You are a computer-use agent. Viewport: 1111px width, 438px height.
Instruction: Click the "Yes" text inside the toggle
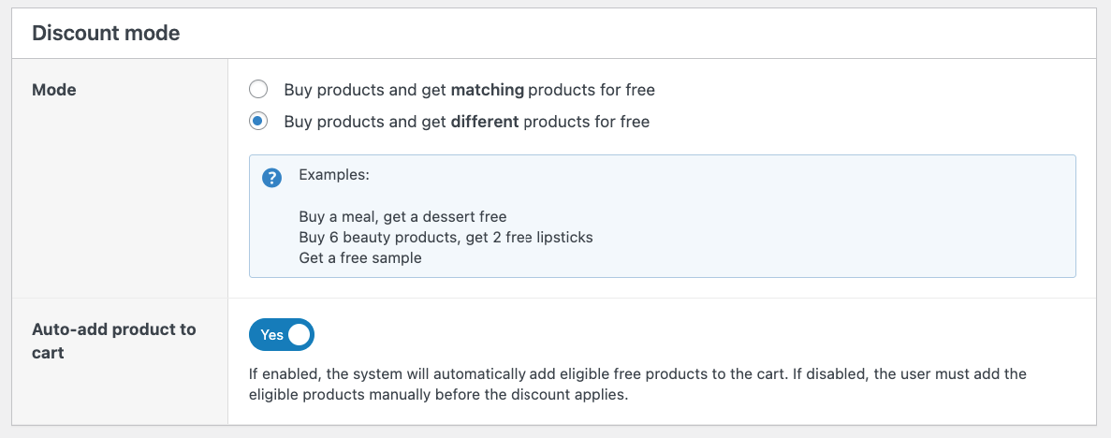click(271, 334)
